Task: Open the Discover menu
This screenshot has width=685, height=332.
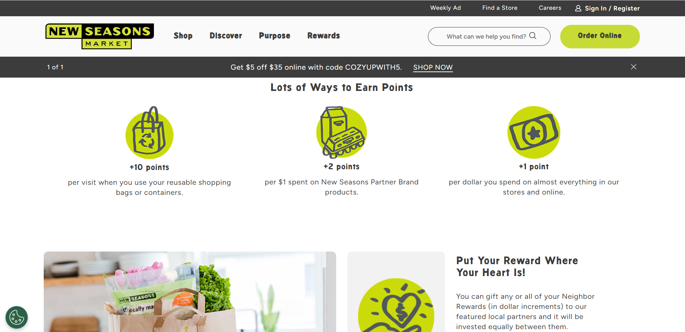Action: click(x=226, y=36)
